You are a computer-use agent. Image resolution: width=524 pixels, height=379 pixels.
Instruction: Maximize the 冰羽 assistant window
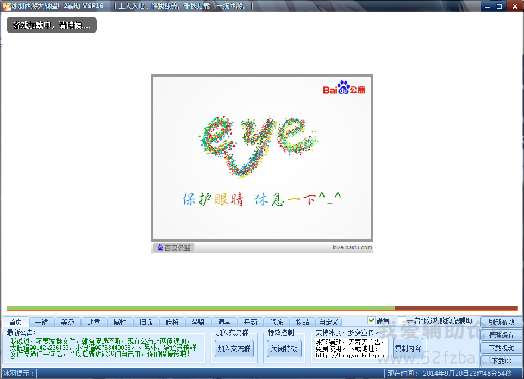click(x=500, y=6)
